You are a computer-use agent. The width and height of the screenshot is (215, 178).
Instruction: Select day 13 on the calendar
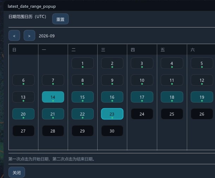tap(23, 97)
